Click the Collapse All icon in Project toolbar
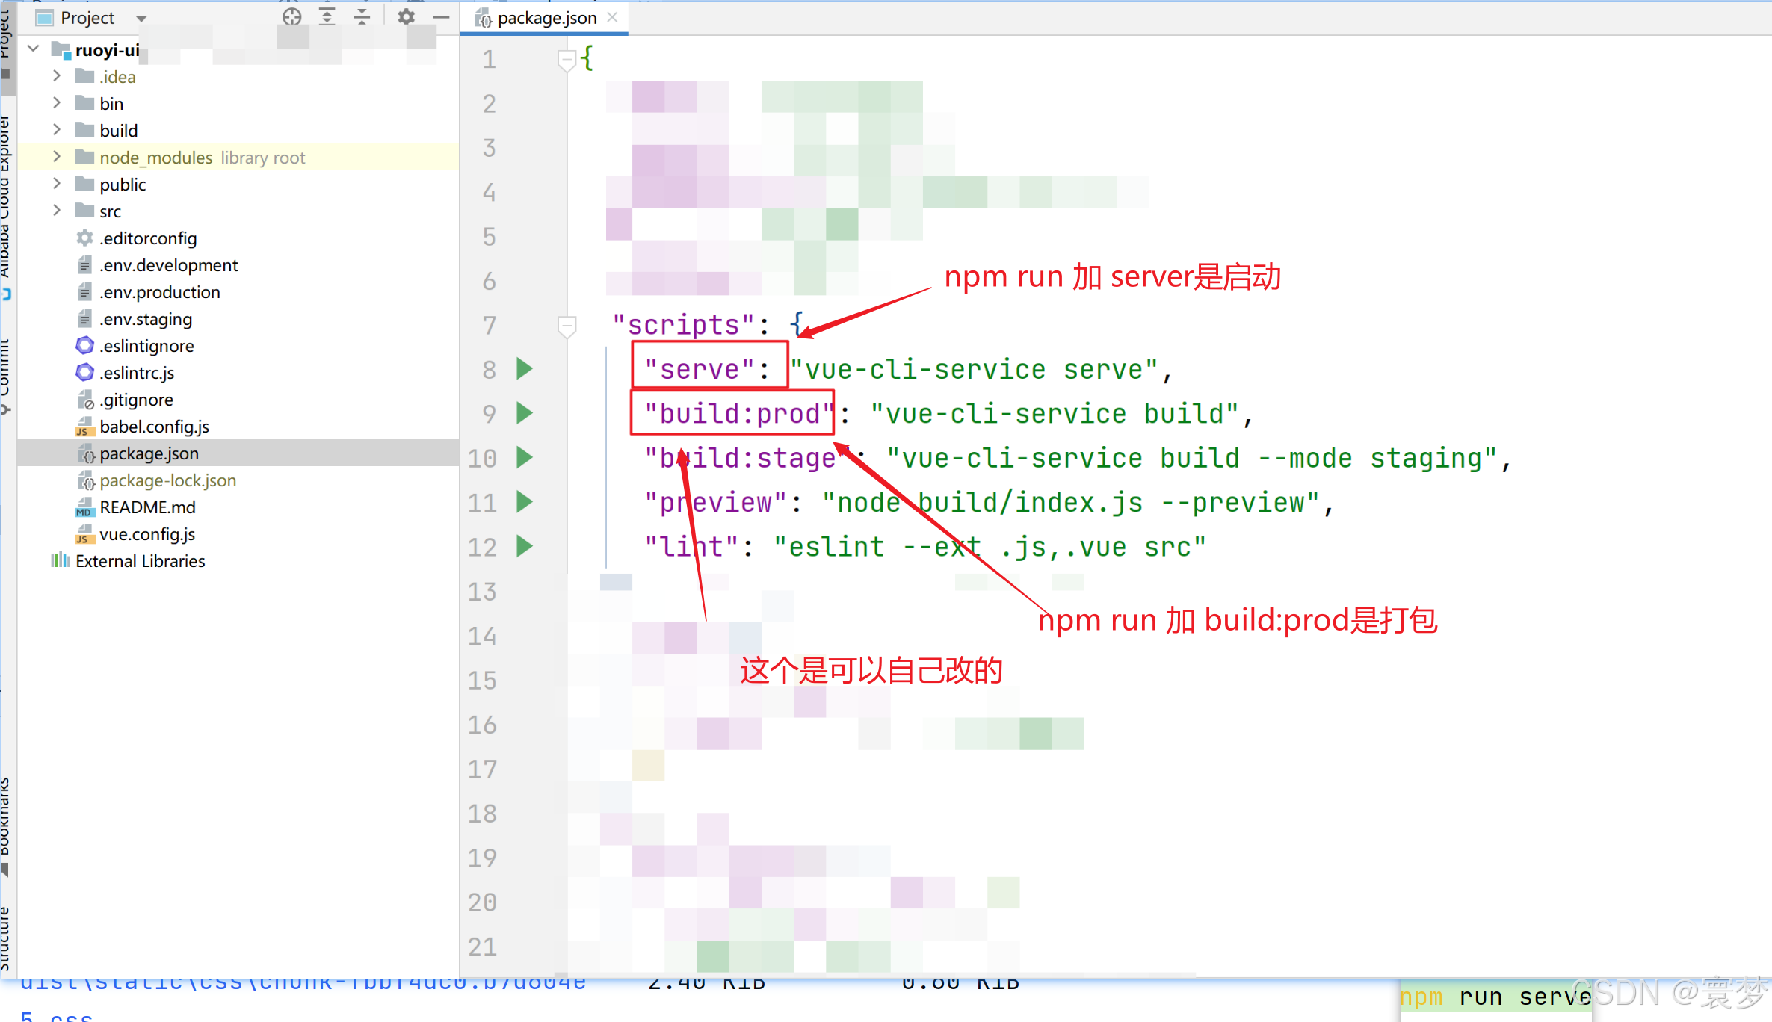This screenshot has width=1772, height=1022. click(362, 16)
